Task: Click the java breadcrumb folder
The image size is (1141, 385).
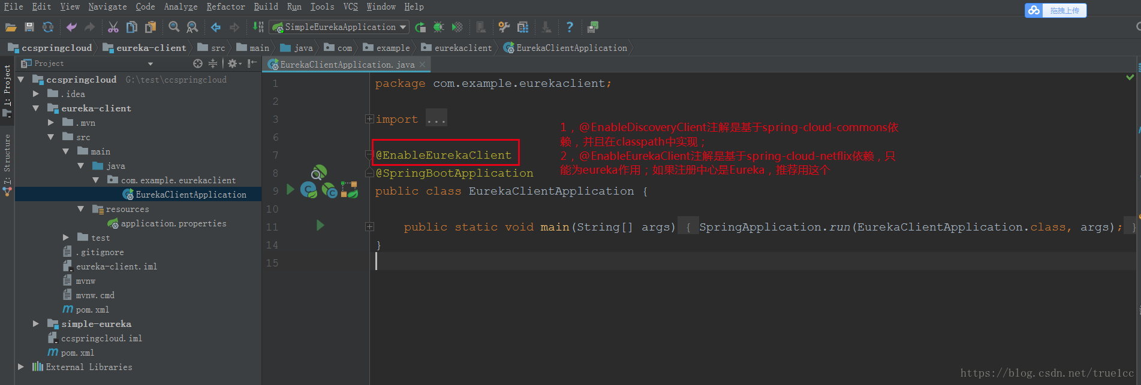Action: (x=297, y=48)
